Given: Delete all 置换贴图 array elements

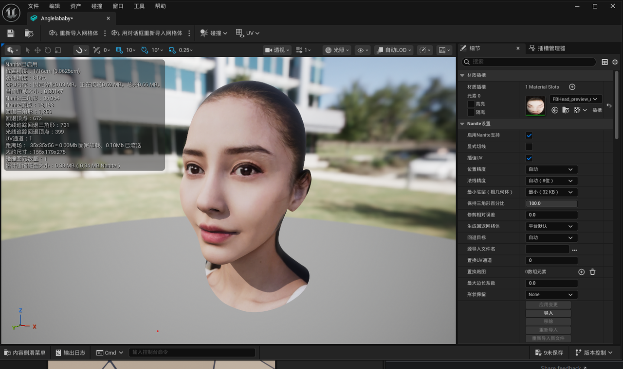Looking at the screenshot, I should (592, 272).
